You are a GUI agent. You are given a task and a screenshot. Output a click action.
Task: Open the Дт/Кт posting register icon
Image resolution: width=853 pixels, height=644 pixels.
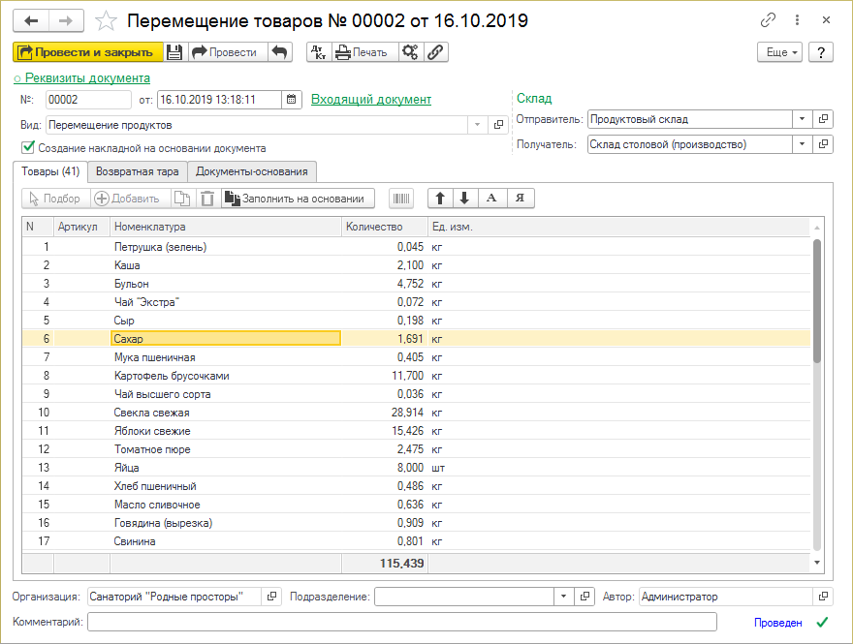click(x=320, y=52)
